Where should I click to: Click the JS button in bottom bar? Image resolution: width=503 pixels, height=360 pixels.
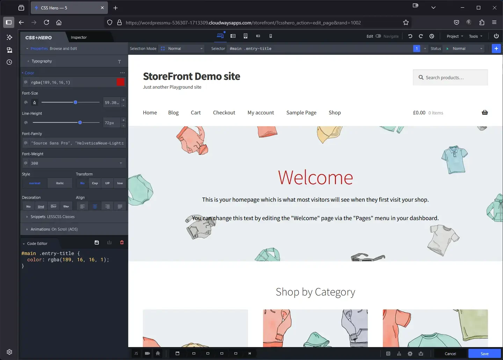click(136, 353)
